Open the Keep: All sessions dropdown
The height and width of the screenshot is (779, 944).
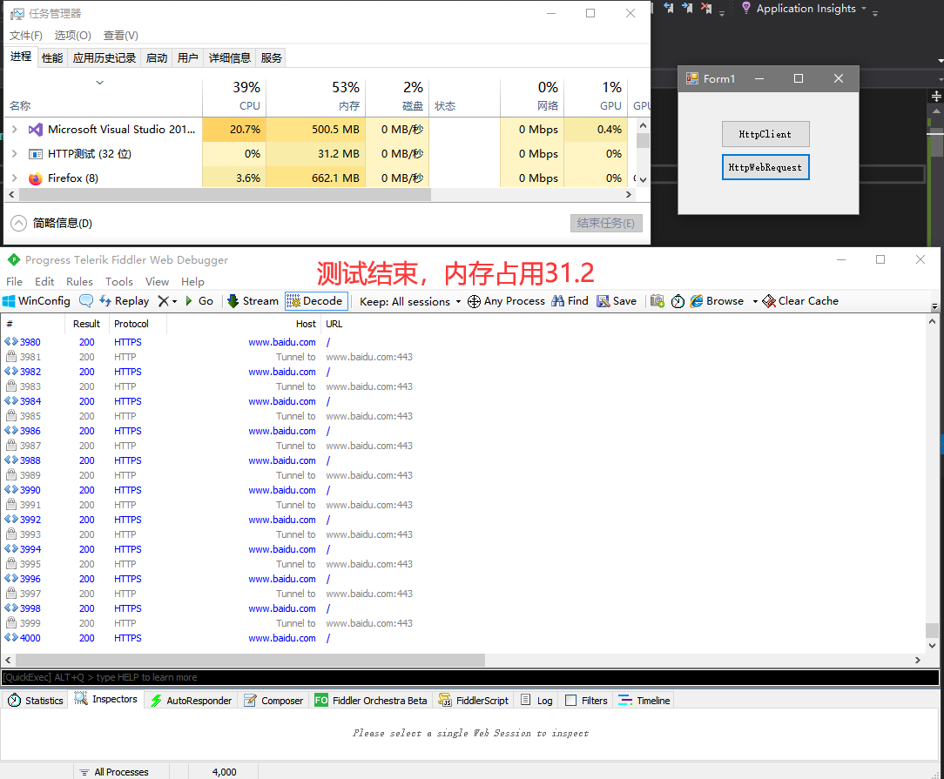click(410, 301)
